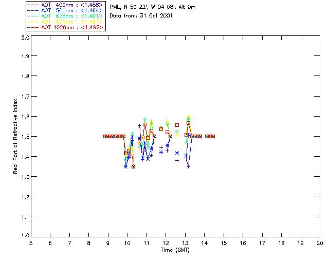Click the x-axis tick label 13

pos(185,243)
